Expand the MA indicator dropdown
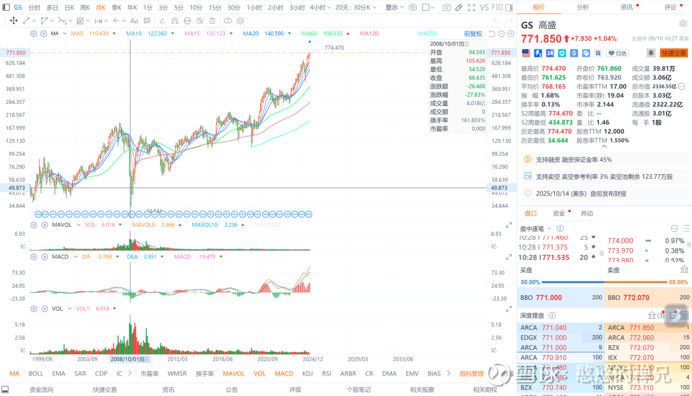 pyautogui.click(x=65, y=33)
